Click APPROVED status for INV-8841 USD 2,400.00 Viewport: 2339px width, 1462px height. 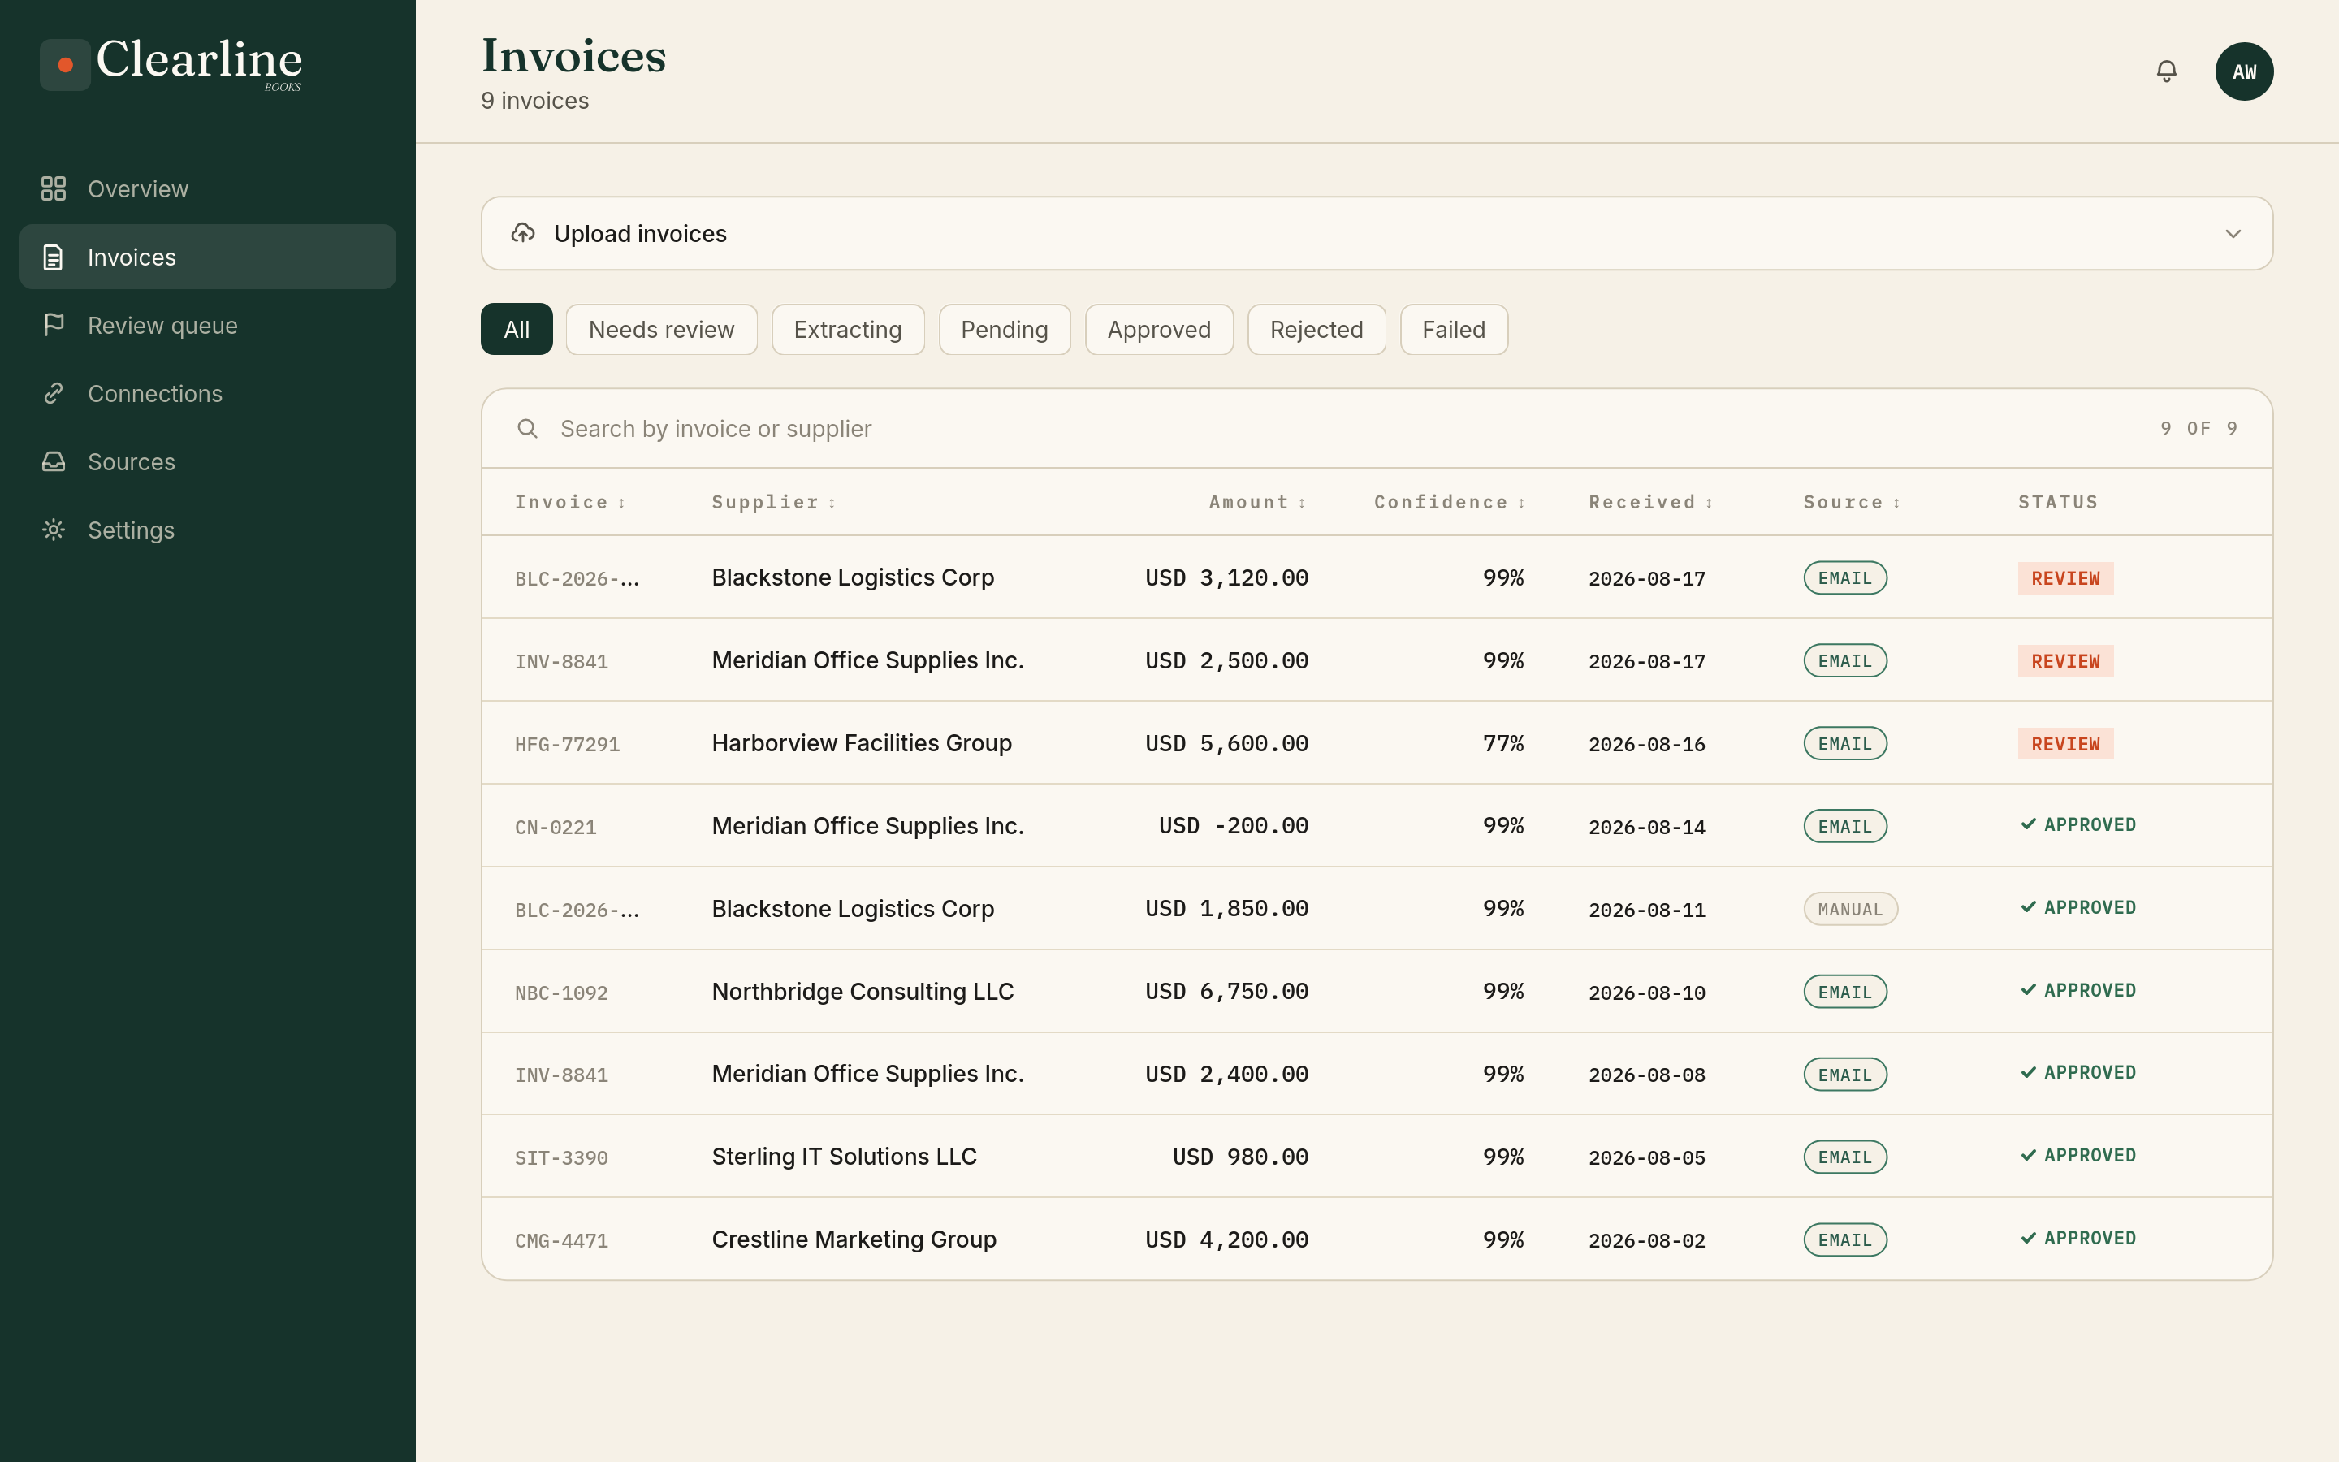[2078, 1072]
